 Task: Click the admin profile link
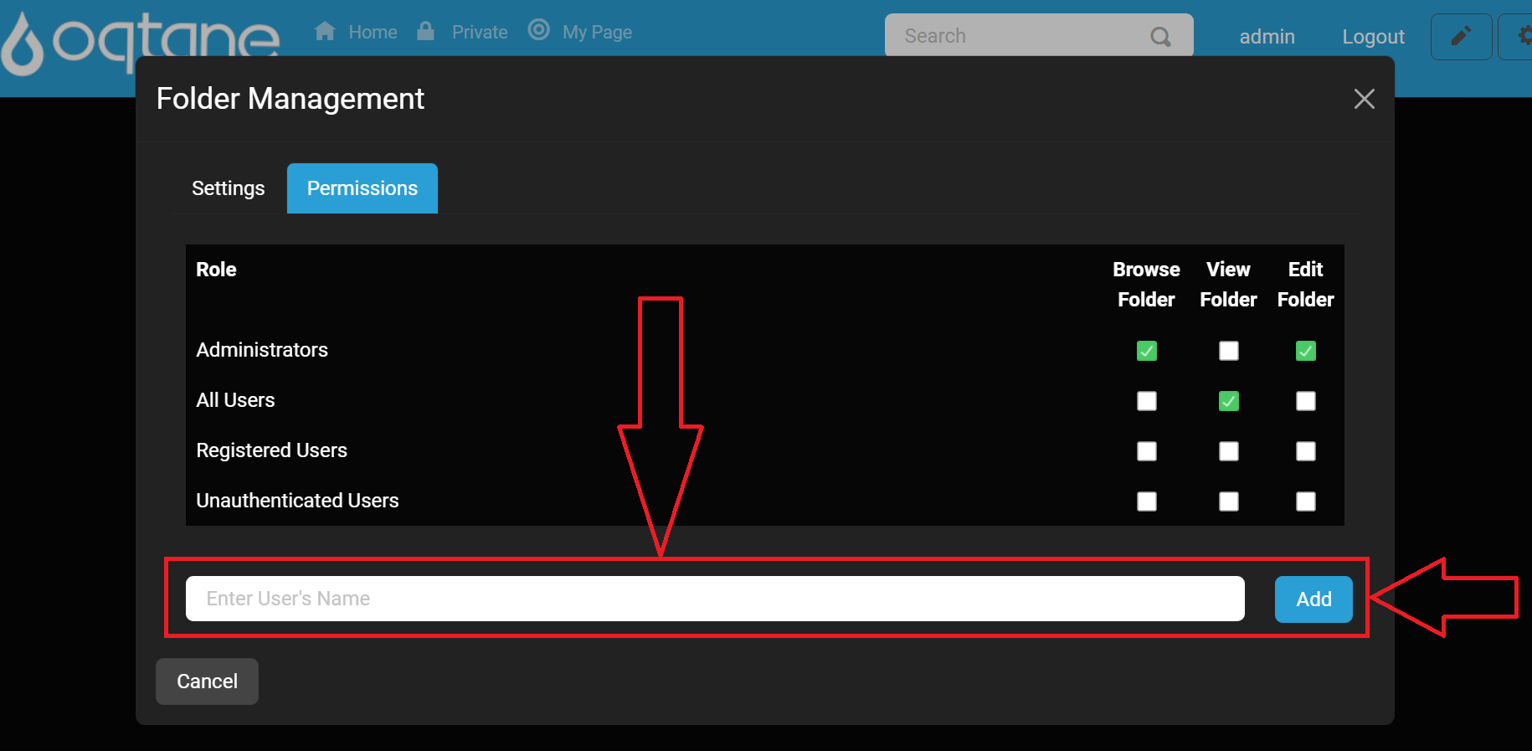click(x=1267, y=37)
